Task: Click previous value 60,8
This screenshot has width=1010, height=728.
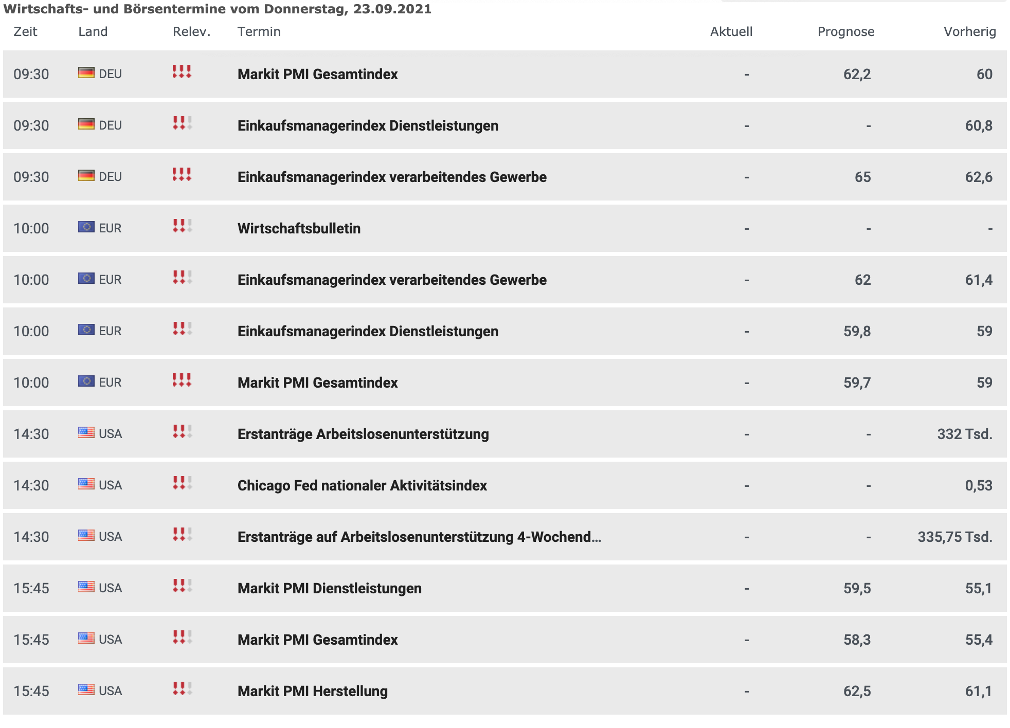Action: 979,125
